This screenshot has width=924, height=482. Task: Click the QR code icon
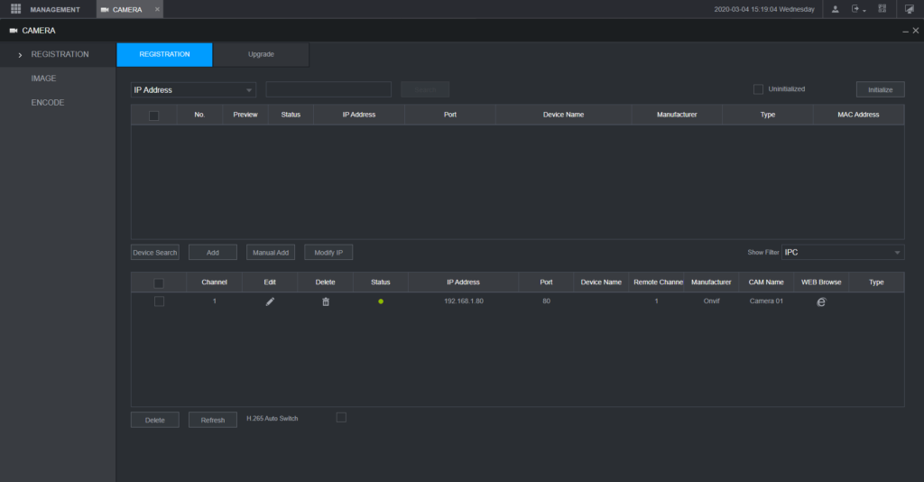[x=882, y=9]
